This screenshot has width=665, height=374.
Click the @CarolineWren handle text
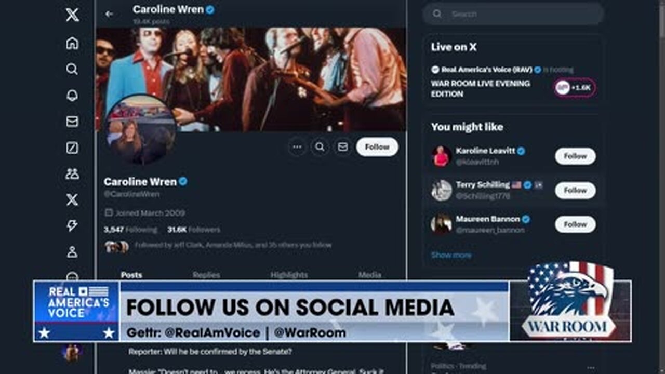131,194
